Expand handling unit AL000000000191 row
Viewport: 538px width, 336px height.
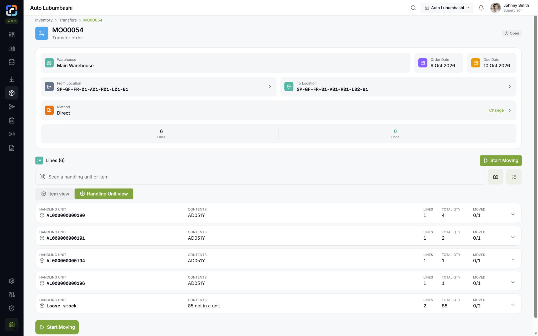click(x=513, y=237)
